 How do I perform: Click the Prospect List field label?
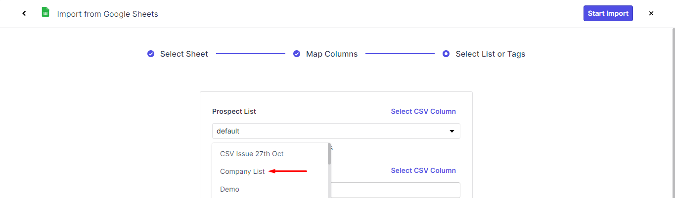coord(234,111)
